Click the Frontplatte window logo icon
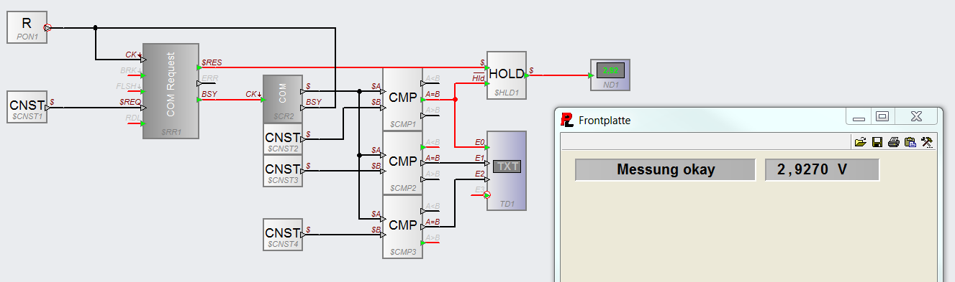The height and width of the screenshot is (282, 955). [567, 120]
